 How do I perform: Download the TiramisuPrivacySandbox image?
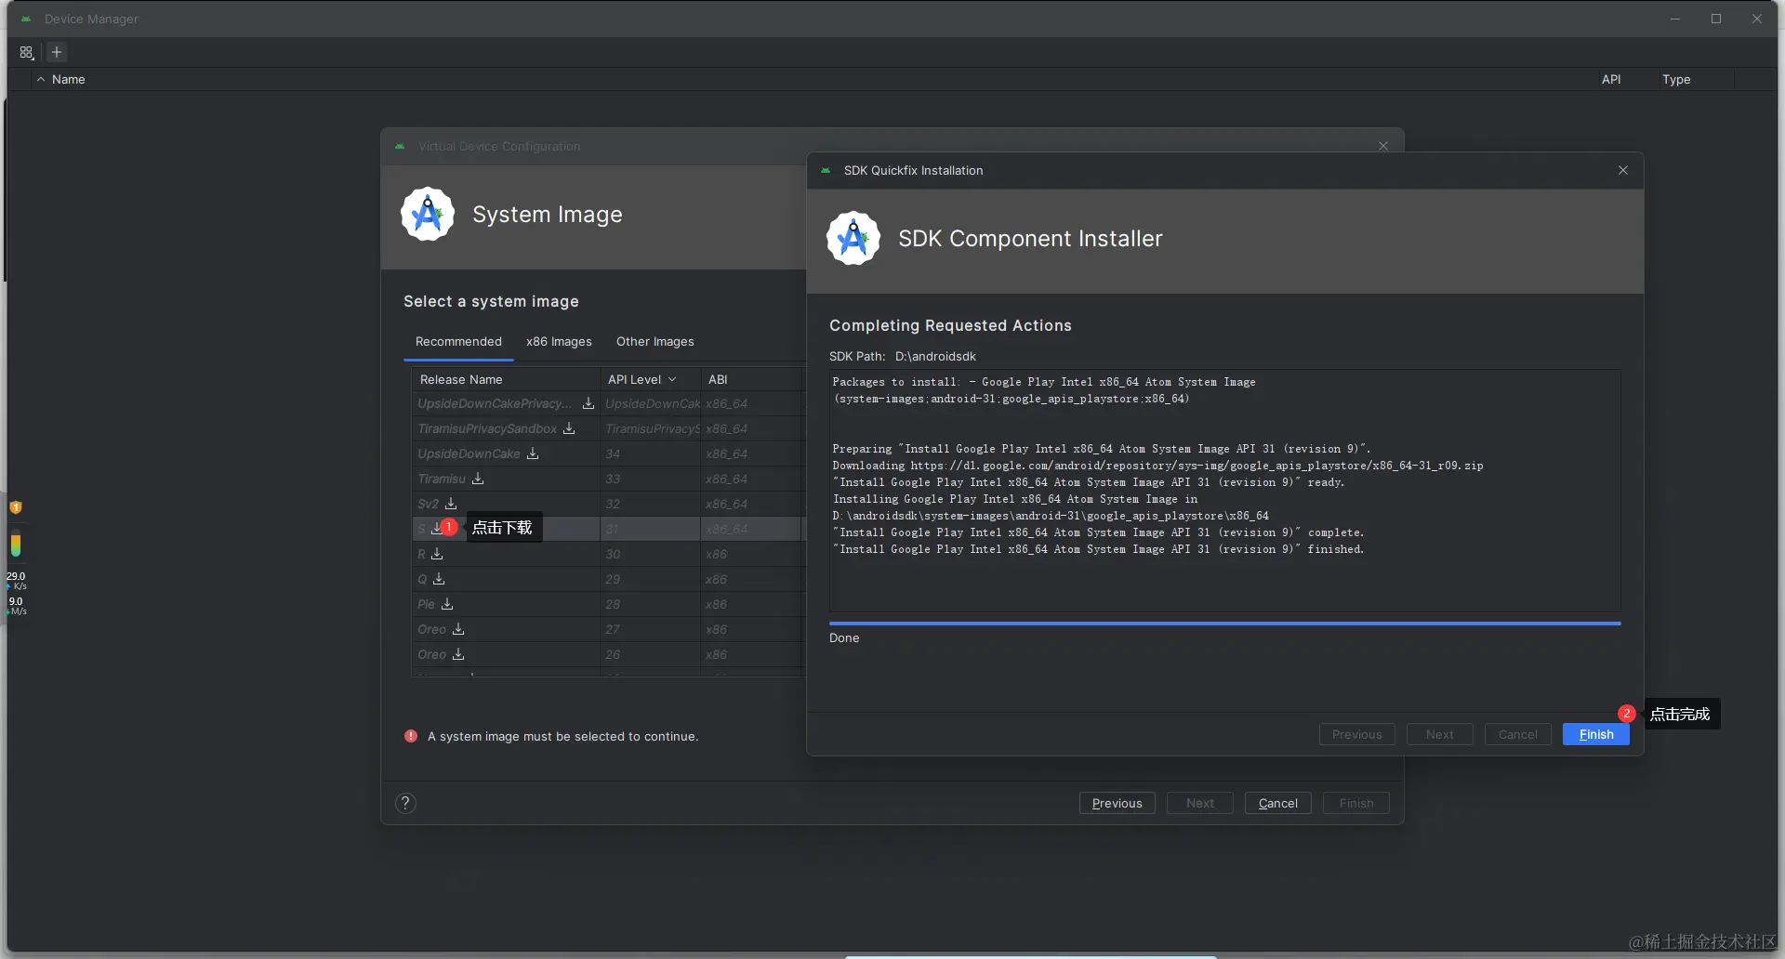(569, 428)
